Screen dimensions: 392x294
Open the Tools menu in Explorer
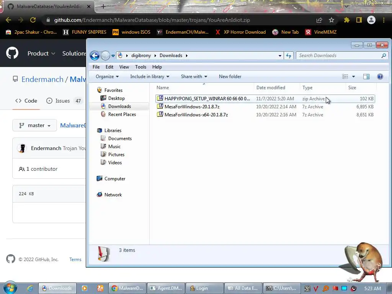[140, 67]
